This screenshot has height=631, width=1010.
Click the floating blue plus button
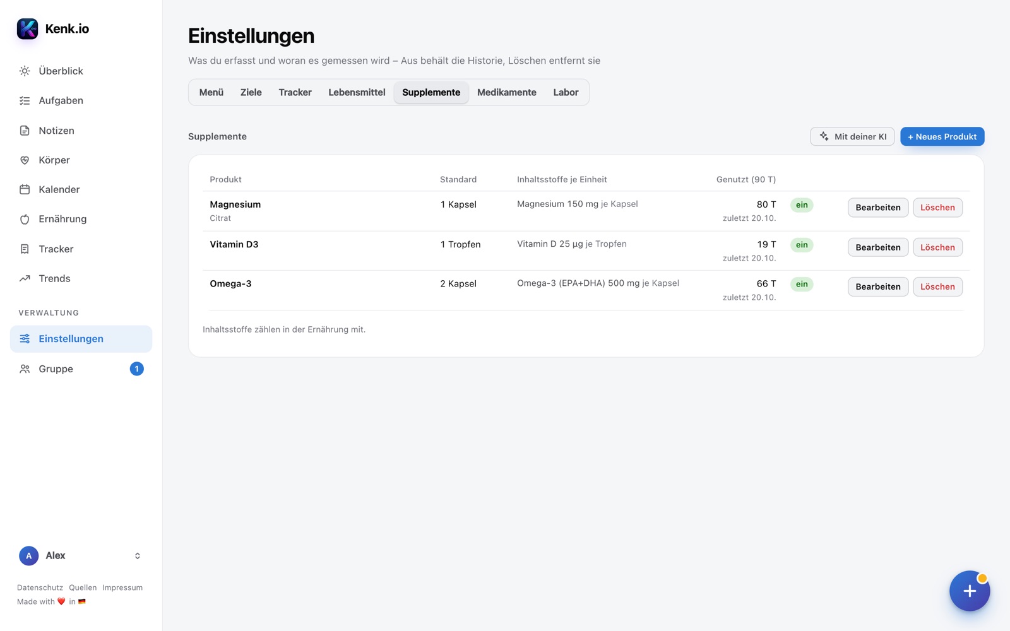970,591
